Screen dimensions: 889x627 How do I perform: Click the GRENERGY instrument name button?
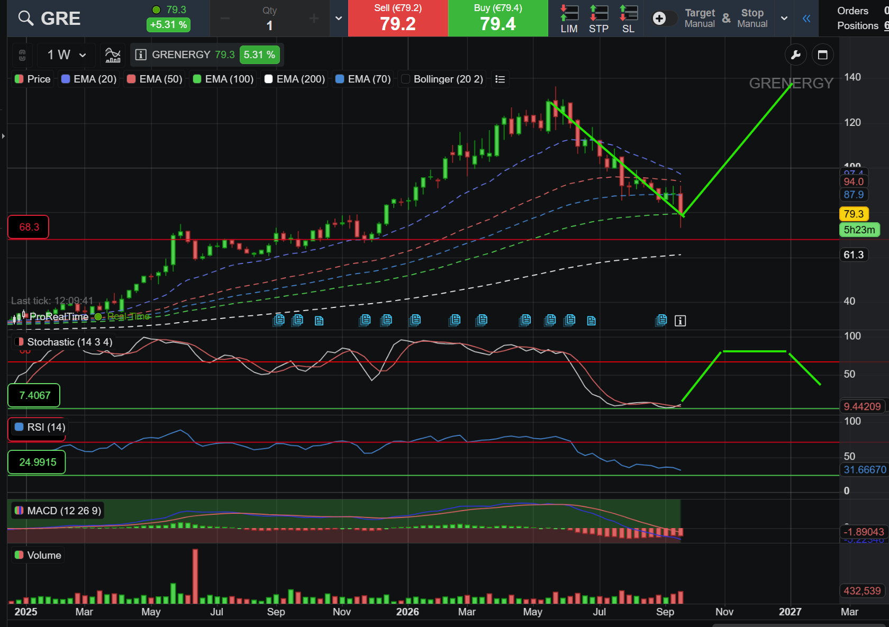pyautogui.click(x=181, y=55)
